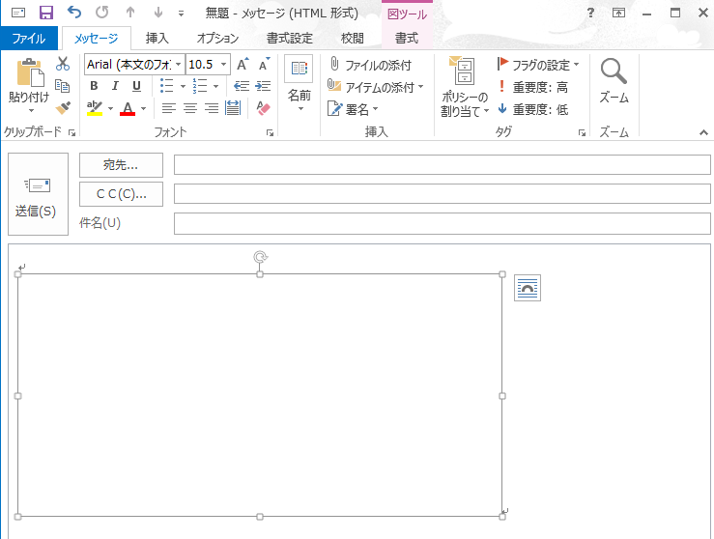Click the Clear Formatting eraser icon
The width and height of the screenshot is (714, 539).
click(264, 108)
